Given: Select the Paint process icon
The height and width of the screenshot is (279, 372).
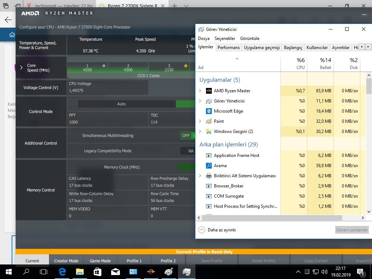Looking at the screenshot, I should tap(209, 121).
